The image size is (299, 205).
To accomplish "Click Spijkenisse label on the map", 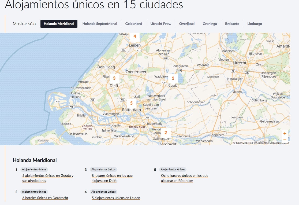I will click(109, 130).
